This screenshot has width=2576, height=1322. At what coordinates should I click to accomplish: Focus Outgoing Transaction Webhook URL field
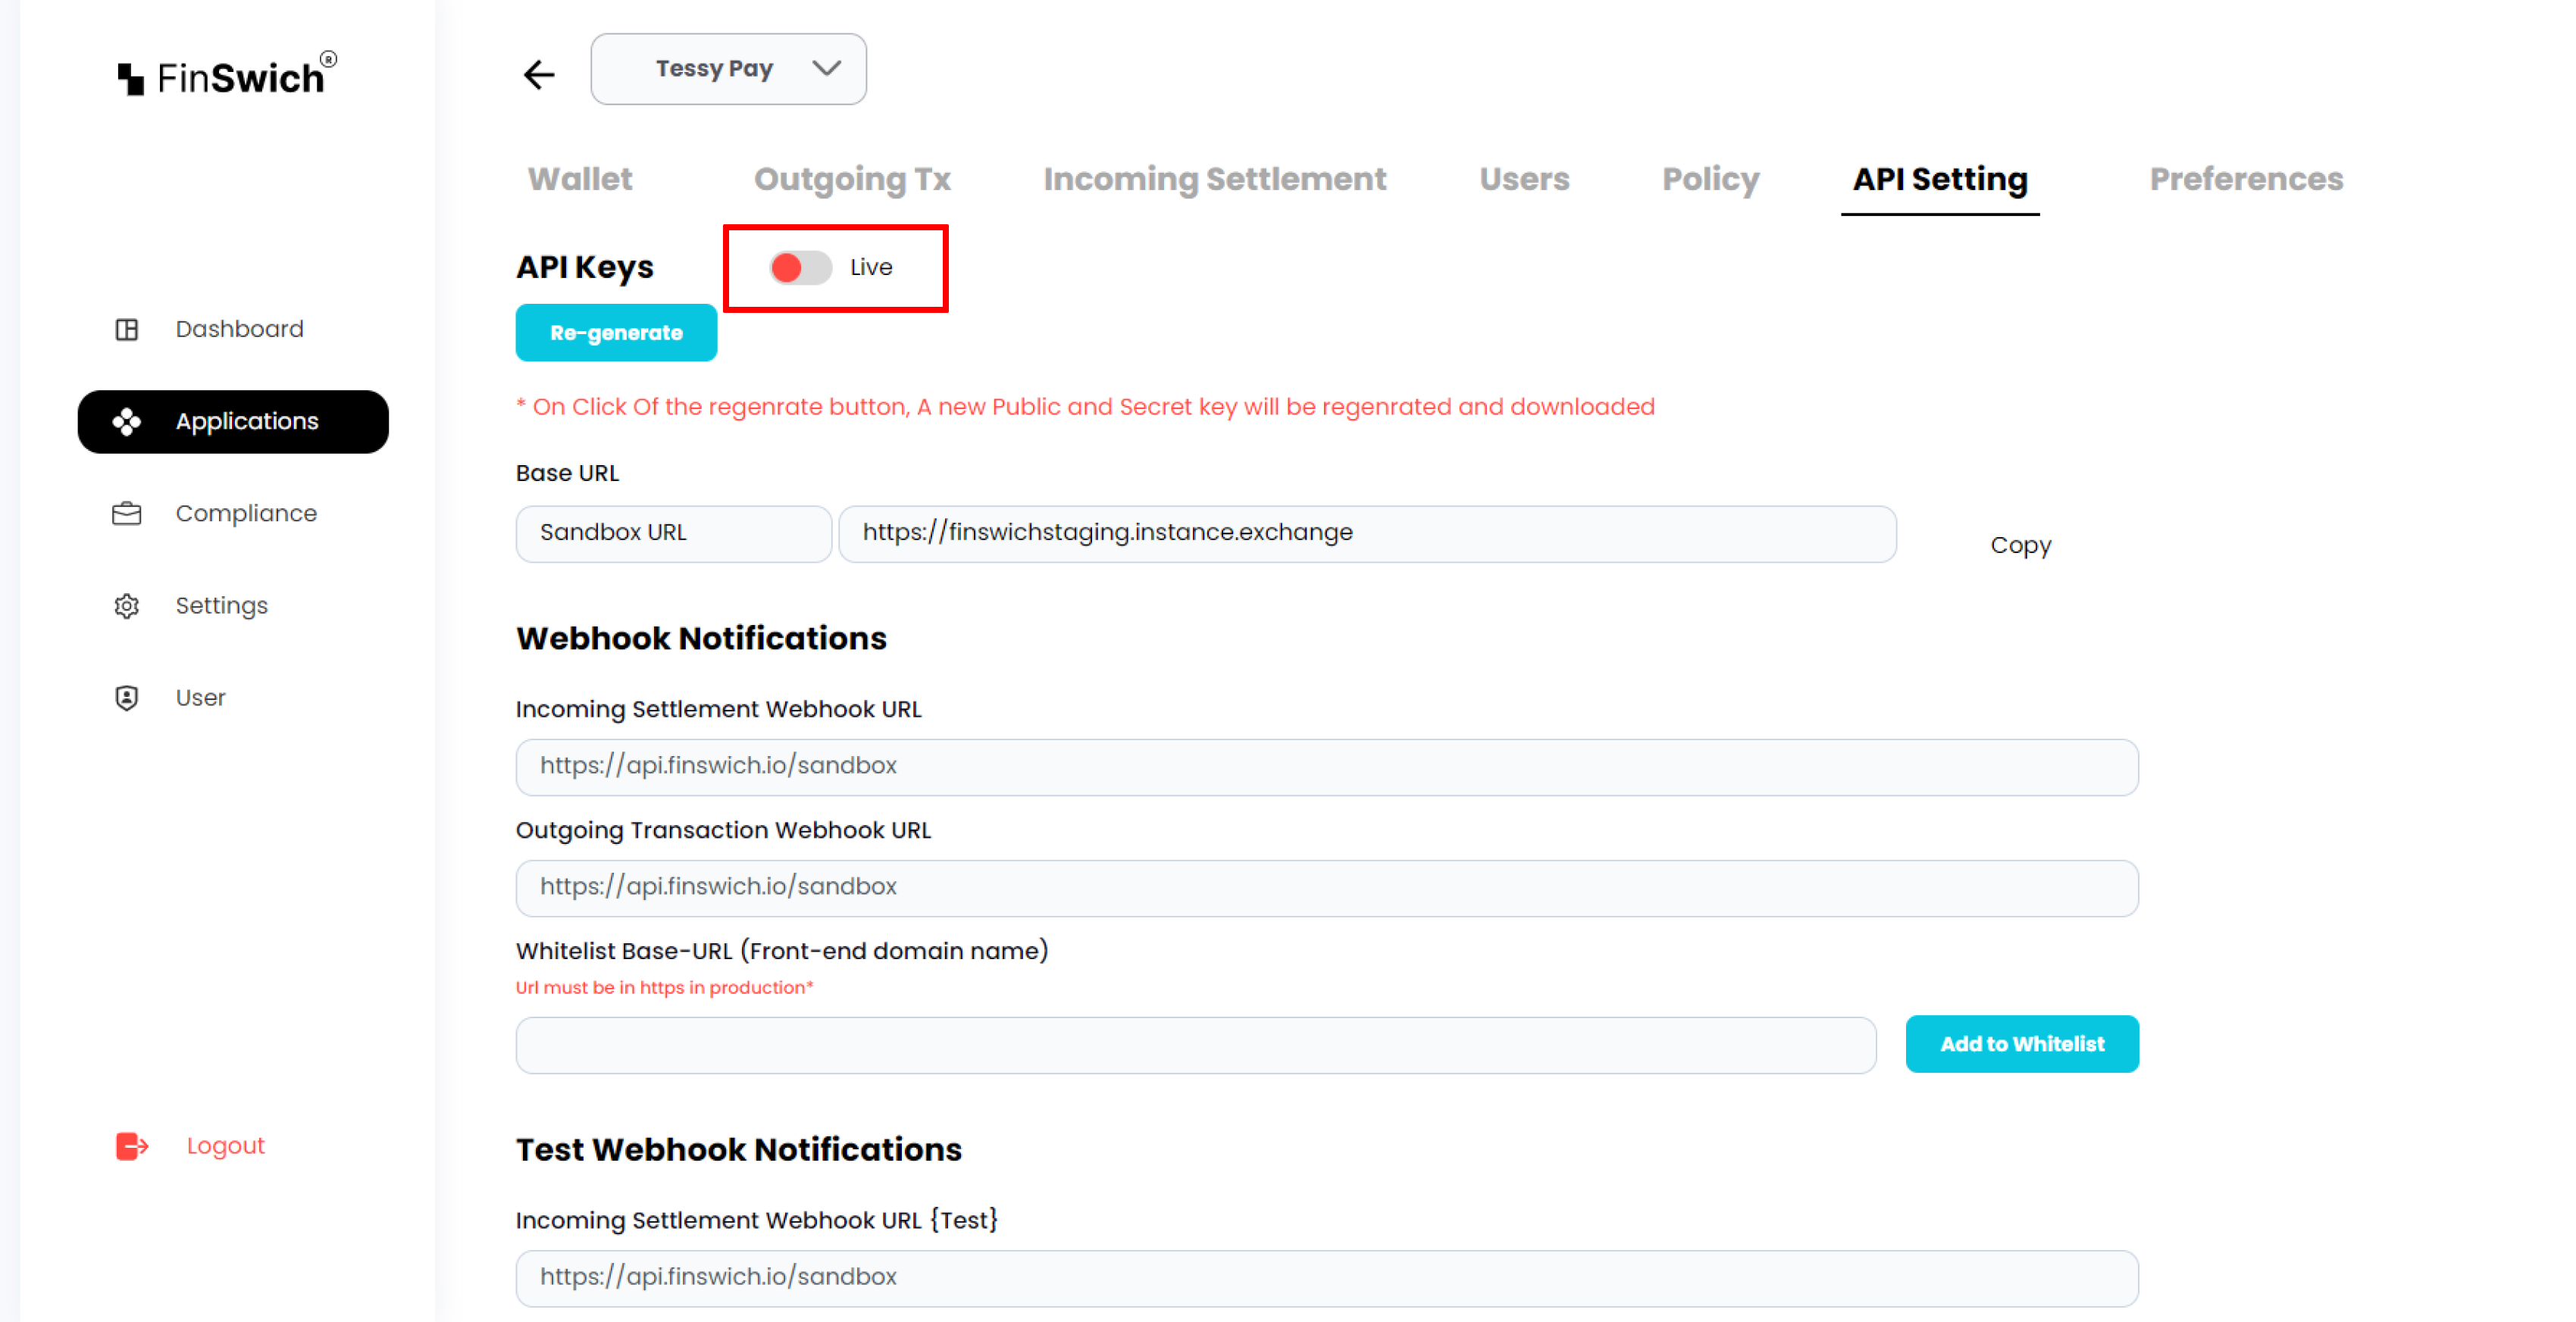1327,888
